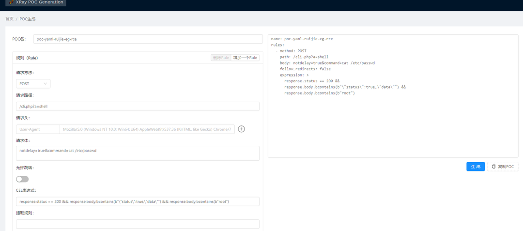Click the 规则 (Rule) panel header title
This screenshot has height=231, width=523.
[27, 58]
